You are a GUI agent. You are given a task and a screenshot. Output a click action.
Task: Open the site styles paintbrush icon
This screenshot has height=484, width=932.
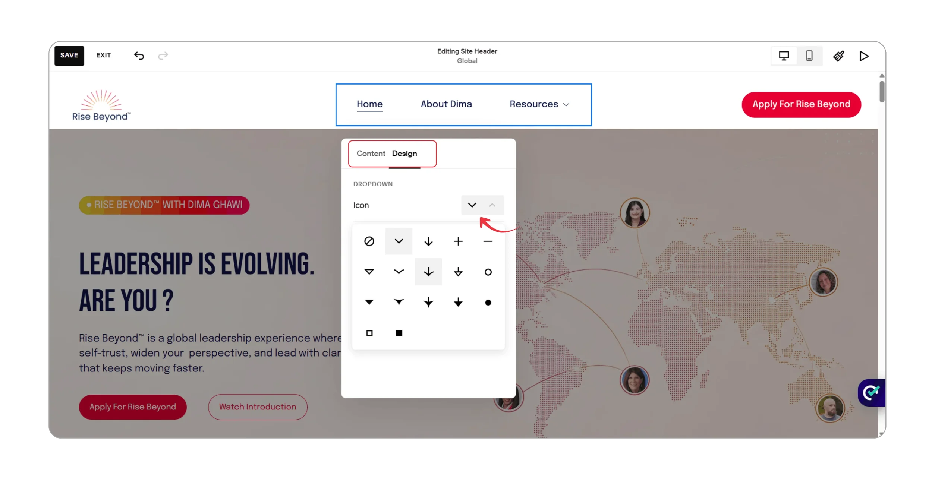coord(839,56)
